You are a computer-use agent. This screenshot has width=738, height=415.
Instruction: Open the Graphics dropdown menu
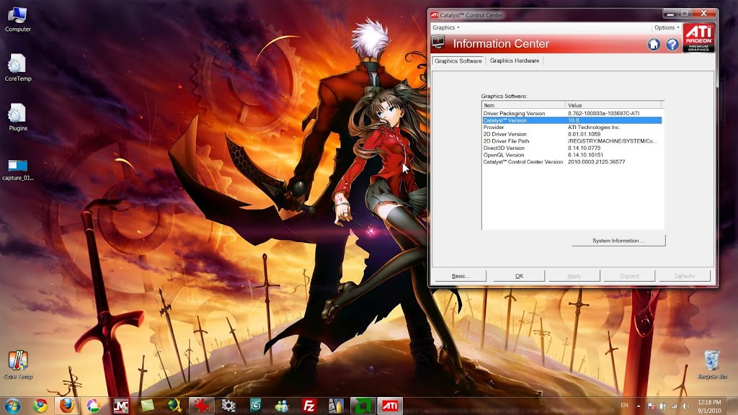[445, 28]
